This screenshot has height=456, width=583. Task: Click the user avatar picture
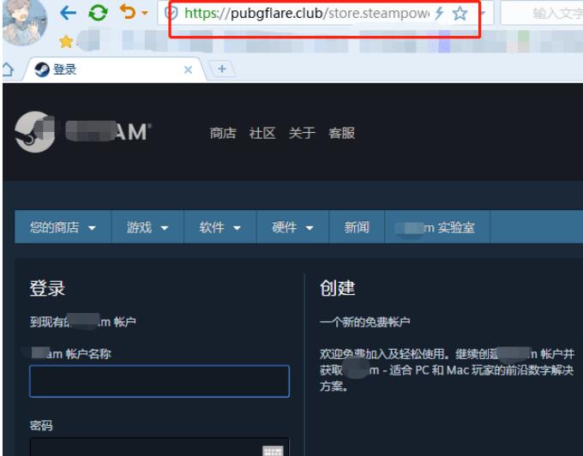(25, 22)
